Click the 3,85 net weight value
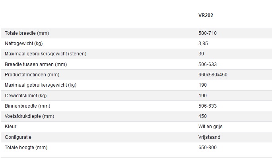 [204, 44]
